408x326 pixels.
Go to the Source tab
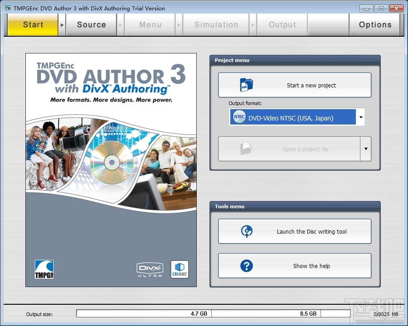pos(91,25)
